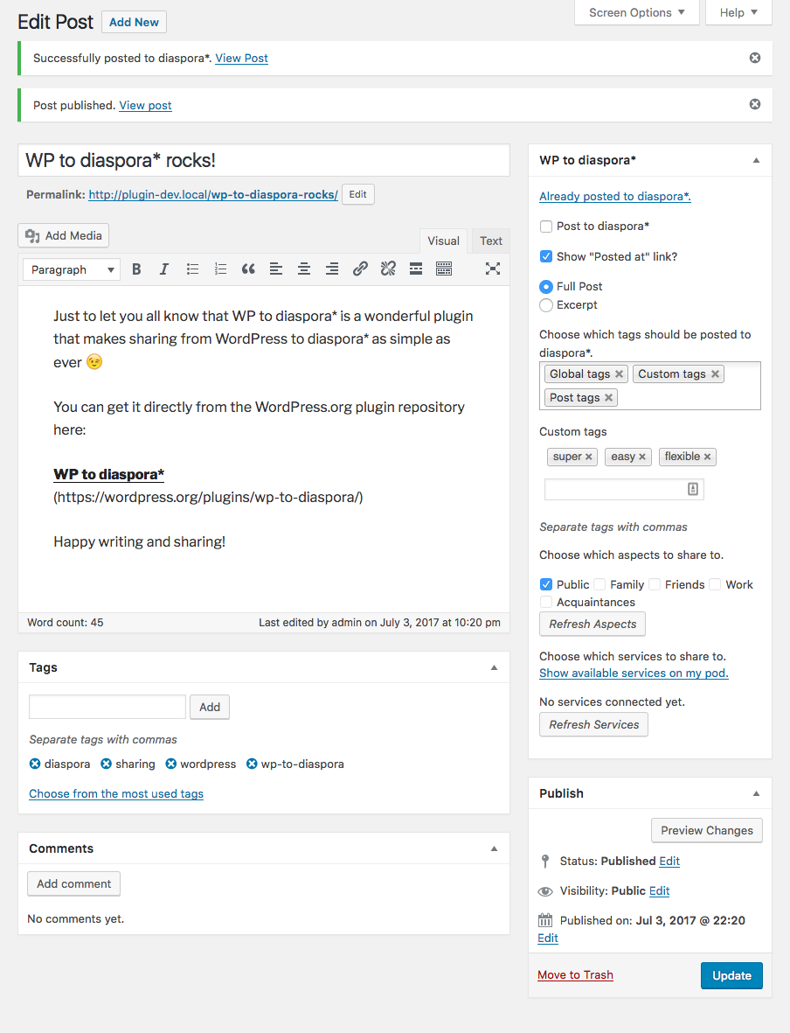Align text center
The width and height of the screenshot is (790, 1033).
304,269
